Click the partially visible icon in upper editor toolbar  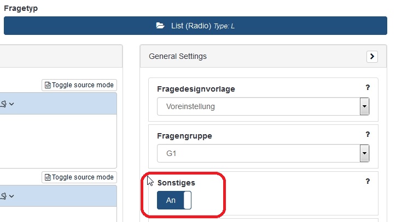click(x=3, y=104)
